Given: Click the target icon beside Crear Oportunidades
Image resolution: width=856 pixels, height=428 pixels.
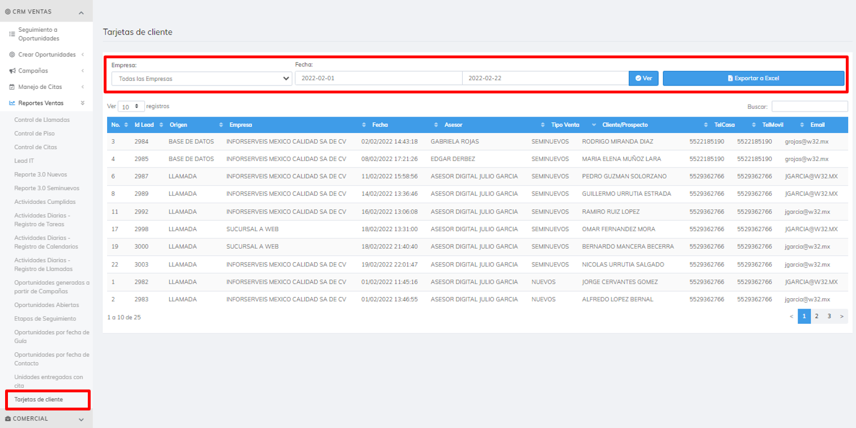Looking at the screenshot, I should pos(12,55).
